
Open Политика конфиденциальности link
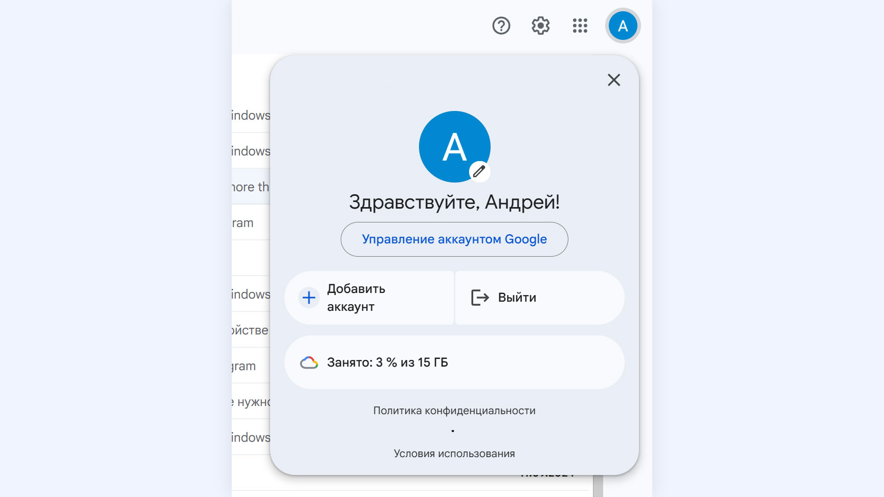point(454,411)
